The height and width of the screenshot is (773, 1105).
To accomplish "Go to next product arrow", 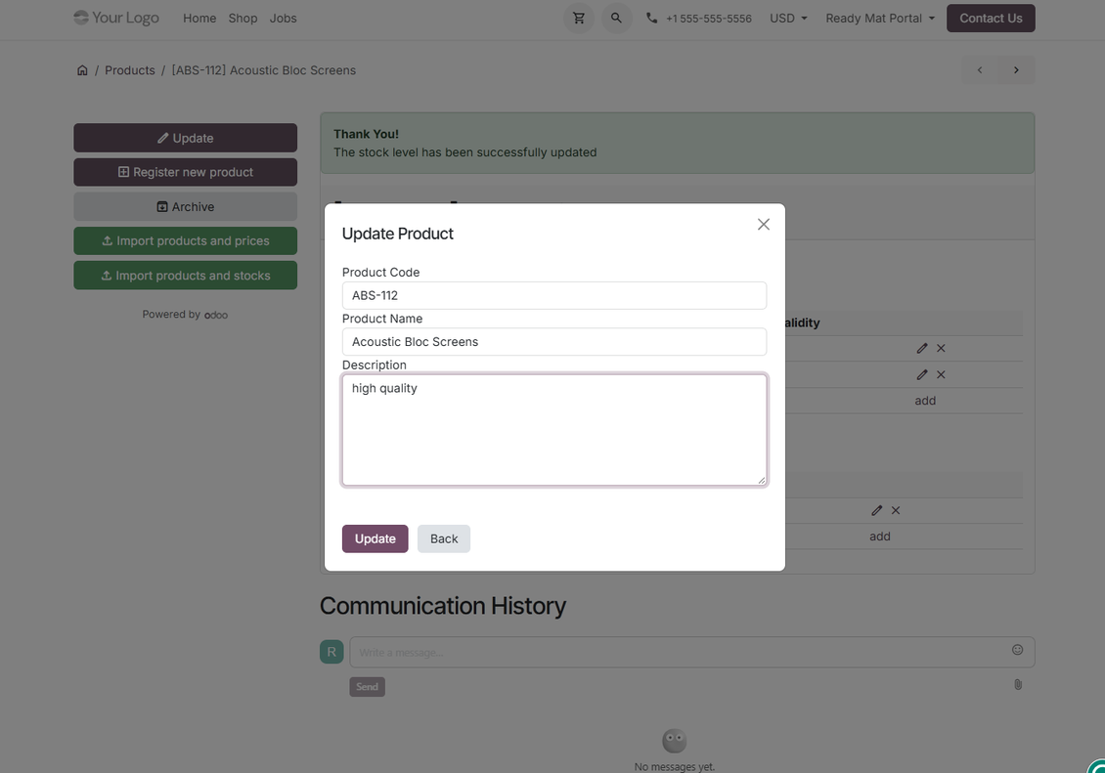I will tap(1016, 69).
